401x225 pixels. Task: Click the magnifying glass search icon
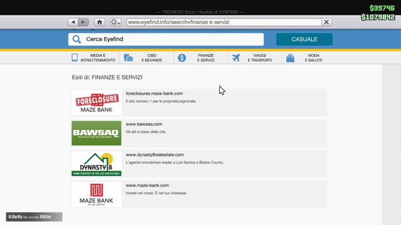click(77, 39)
